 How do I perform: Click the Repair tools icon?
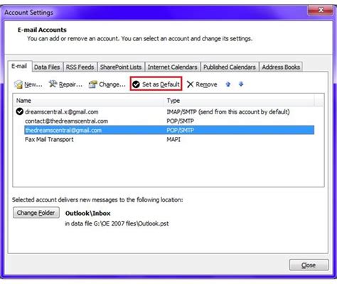pos(53,84)
